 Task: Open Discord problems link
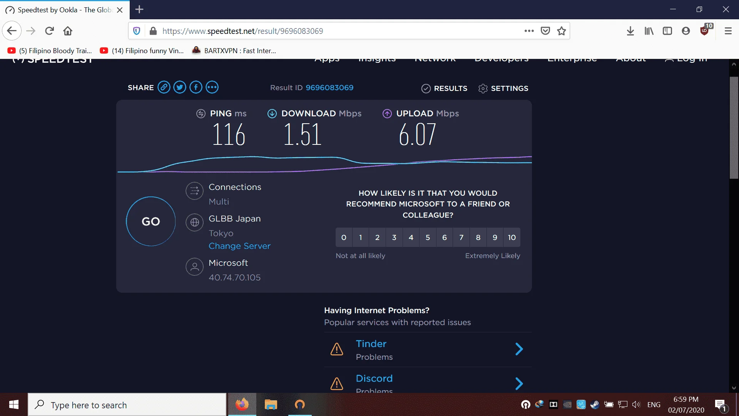[x=374, y=378]
